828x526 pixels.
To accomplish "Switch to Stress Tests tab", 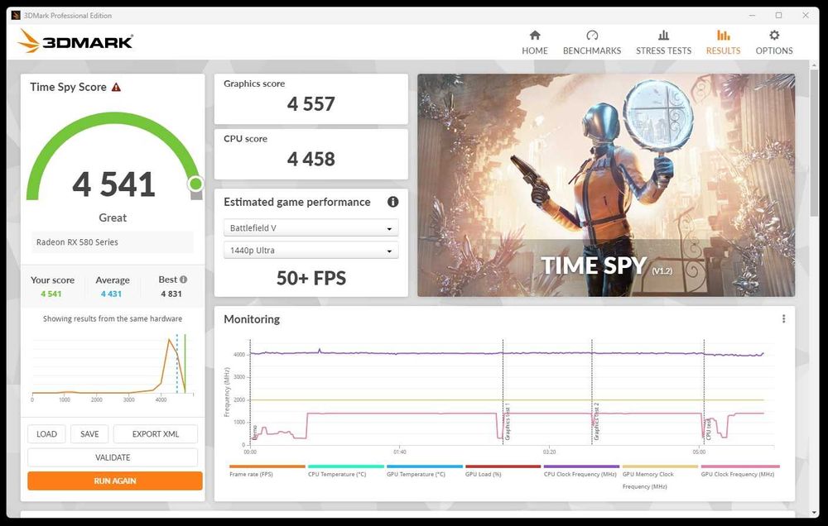I will [x=663, y=43].
